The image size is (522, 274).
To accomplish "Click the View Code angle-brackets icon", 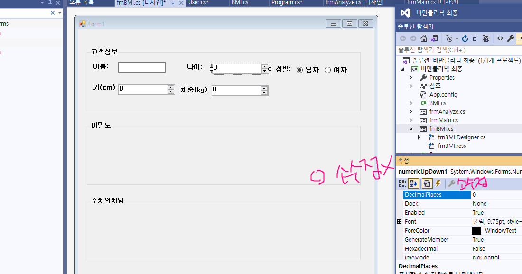I will point(500,38).
